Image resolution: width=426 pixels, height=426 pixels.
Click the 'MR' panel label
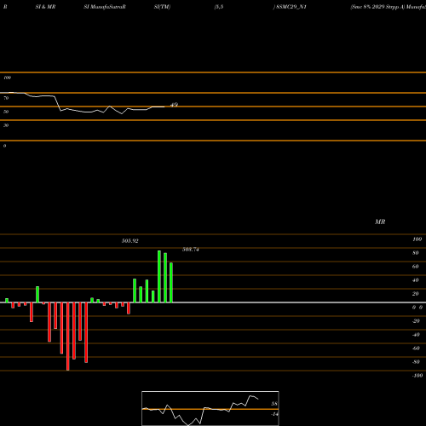click(x=380, y=222)
